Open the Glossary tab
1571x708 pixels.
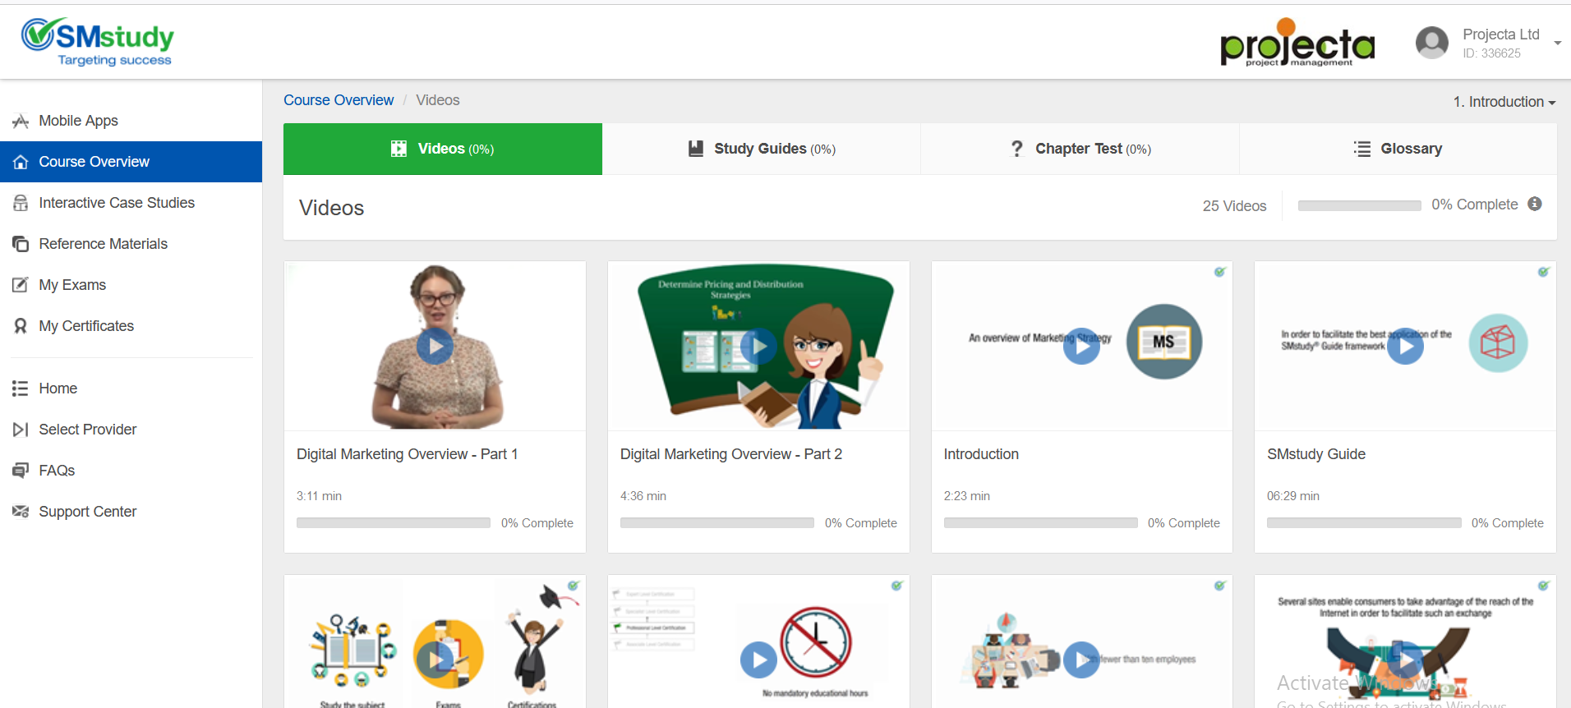point(1398,149)
